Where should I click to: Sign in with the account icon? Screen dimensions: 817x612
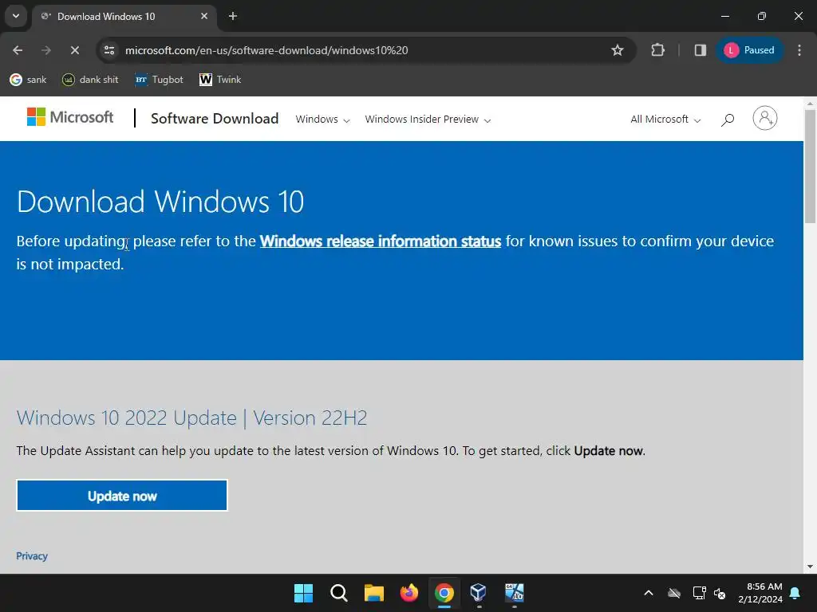[x=765, y=118]
